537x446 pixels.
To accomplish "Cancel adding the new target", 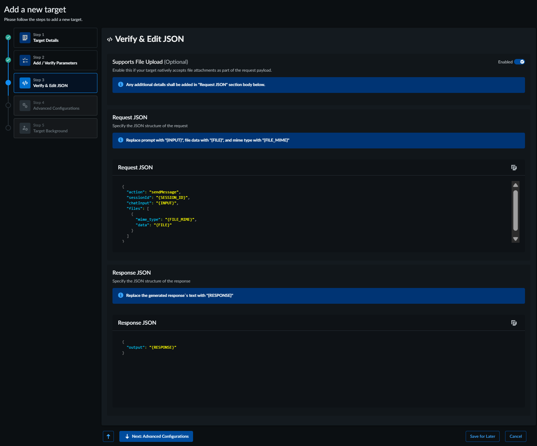I will tap(516, 436).
